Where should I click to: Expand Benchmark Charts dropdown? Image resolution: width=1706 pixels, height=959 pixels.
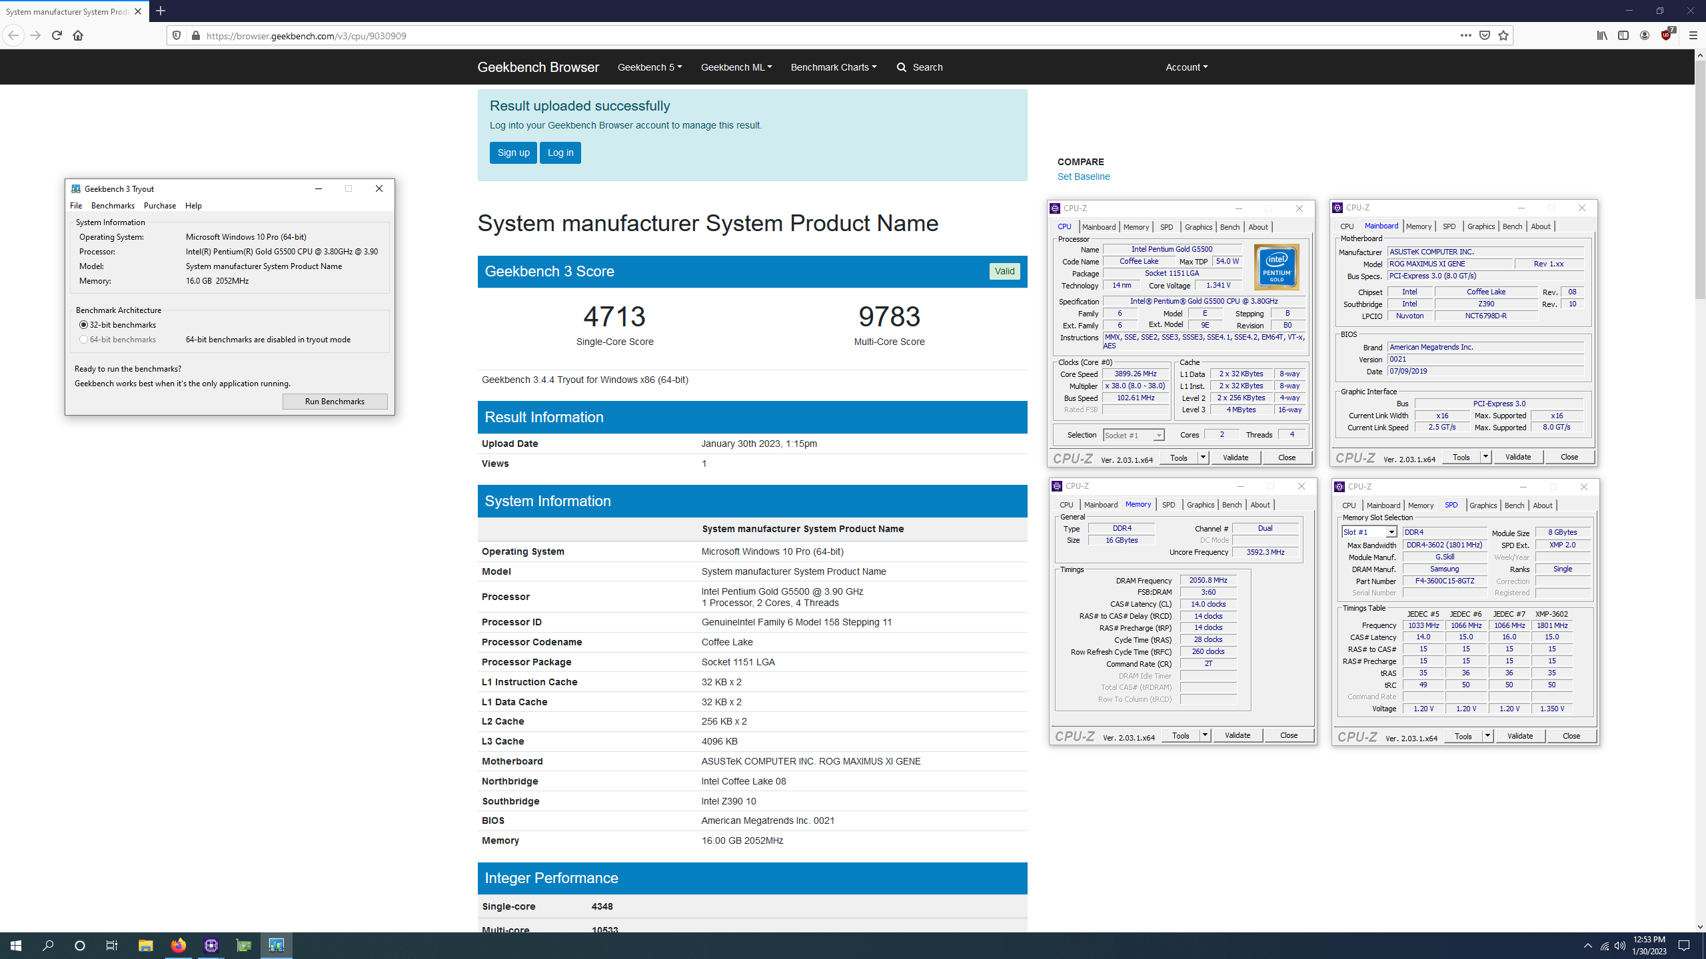click(x=834, y=67)
